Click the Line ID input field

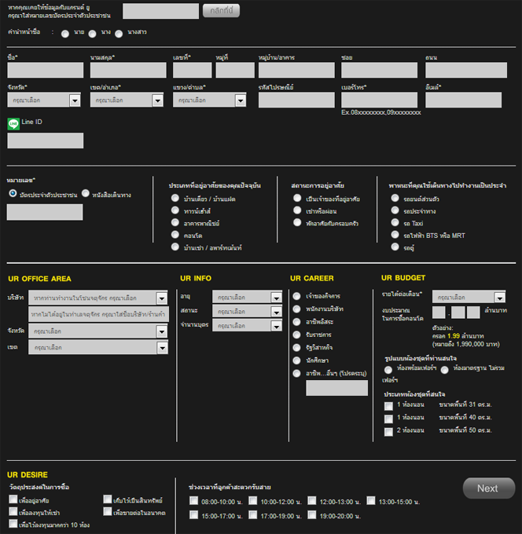pos(45,141)
